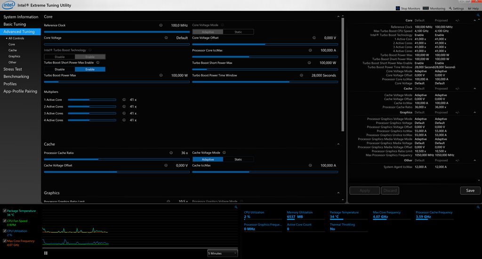Show info for Cache IccMax
Screen dimensions: 482x259
(310, 166)
